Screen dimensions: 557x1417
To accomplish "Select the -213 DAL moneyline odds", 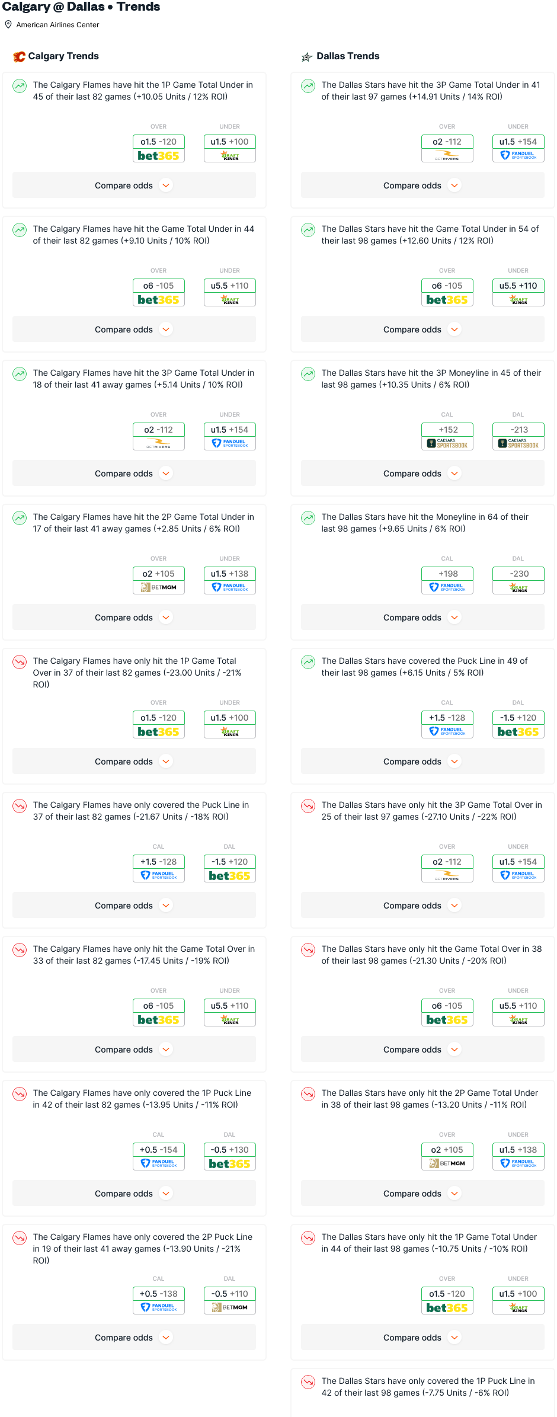I will [x=518, y=430].
